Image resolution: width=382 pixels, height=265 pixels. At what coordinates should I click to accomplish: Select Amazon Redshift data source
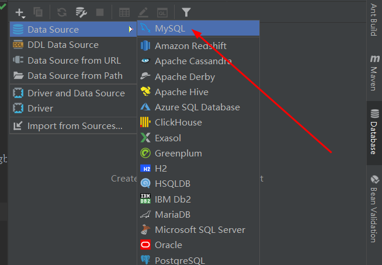tap(199, 46)
